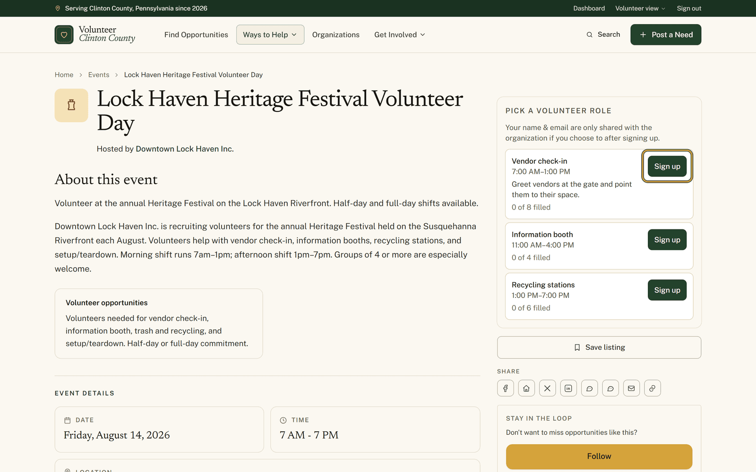This screenshot has height=472, width=756.
Task: Click the "Volunteer opportunities" card heading
Action: (x=107, y=303)
